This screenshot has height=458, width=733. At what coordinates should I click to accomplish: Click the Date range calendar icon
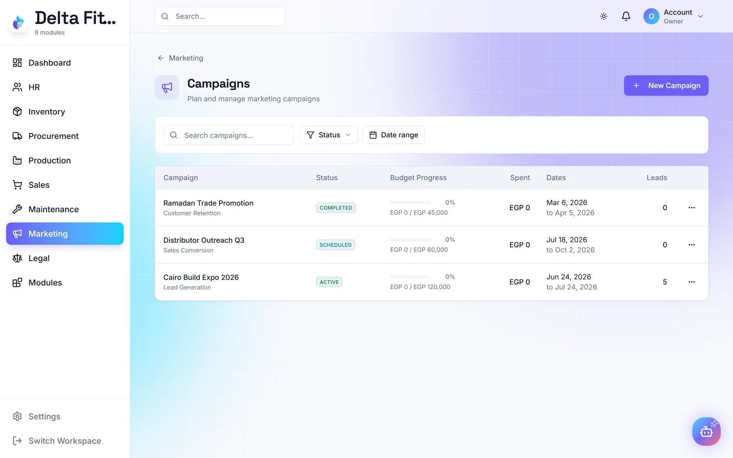pos(373,135)
